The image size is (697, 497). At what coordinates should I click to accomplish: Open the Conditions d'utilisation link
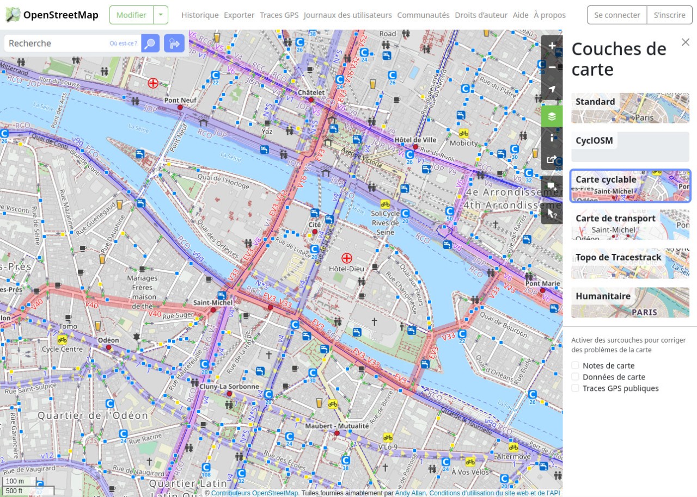click(494, 493)
